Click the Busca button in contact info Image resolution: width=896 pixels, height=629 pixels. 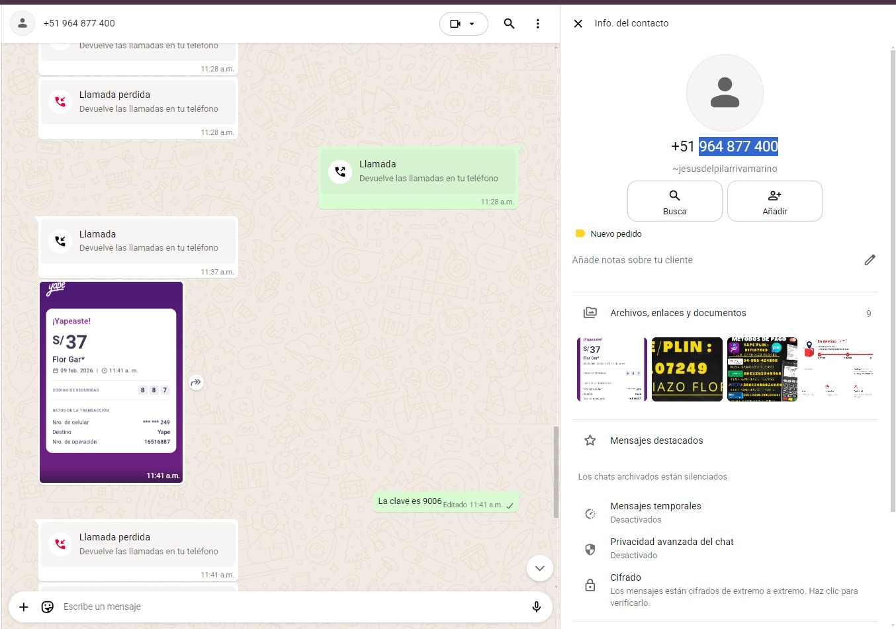pos(674,201)
